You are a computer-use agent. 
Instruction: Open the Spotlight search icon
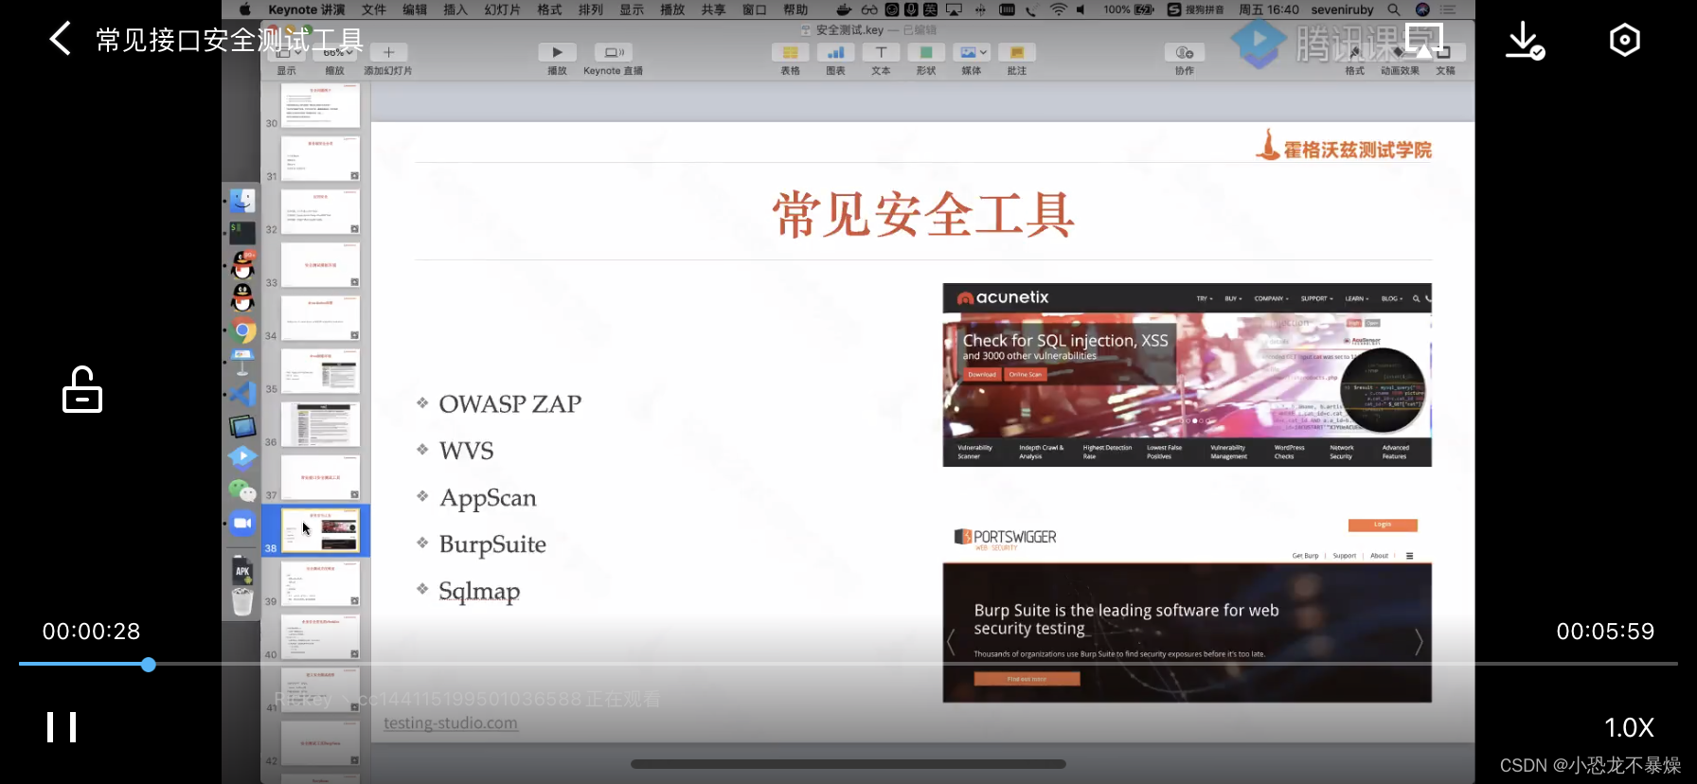point(1393,9)
